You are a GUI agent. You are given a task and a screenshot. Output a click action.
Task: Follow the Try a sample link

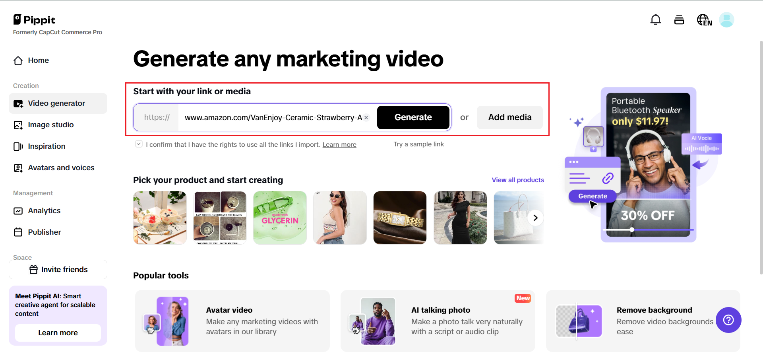(418, 144)
